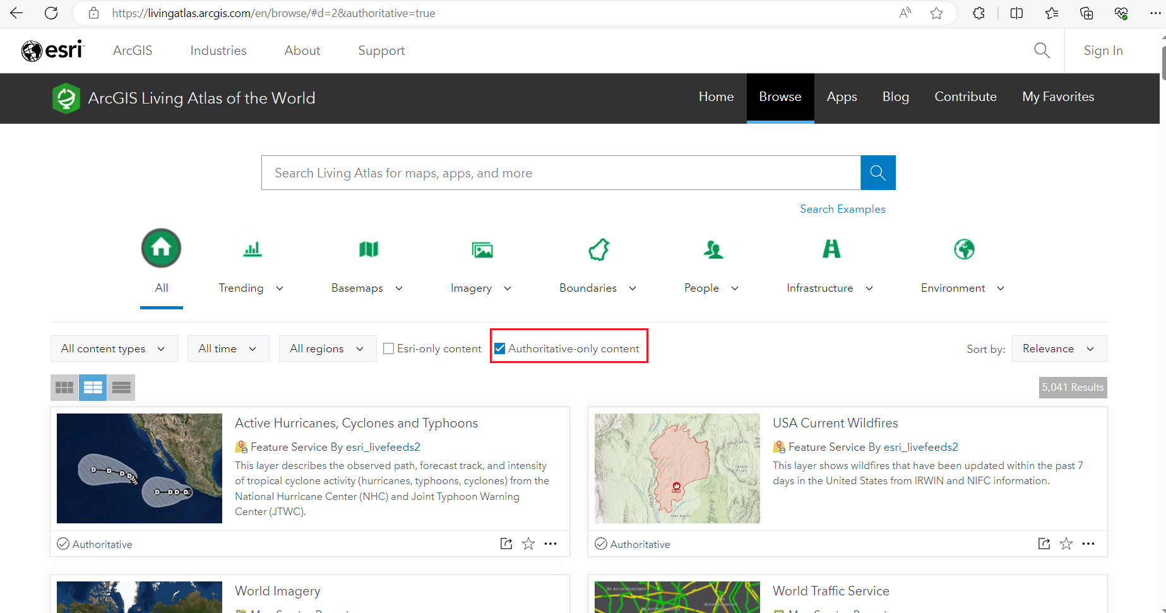Expand Trending category chevron
This screenshot has width=1166, height=613.
tap(280, 289)
